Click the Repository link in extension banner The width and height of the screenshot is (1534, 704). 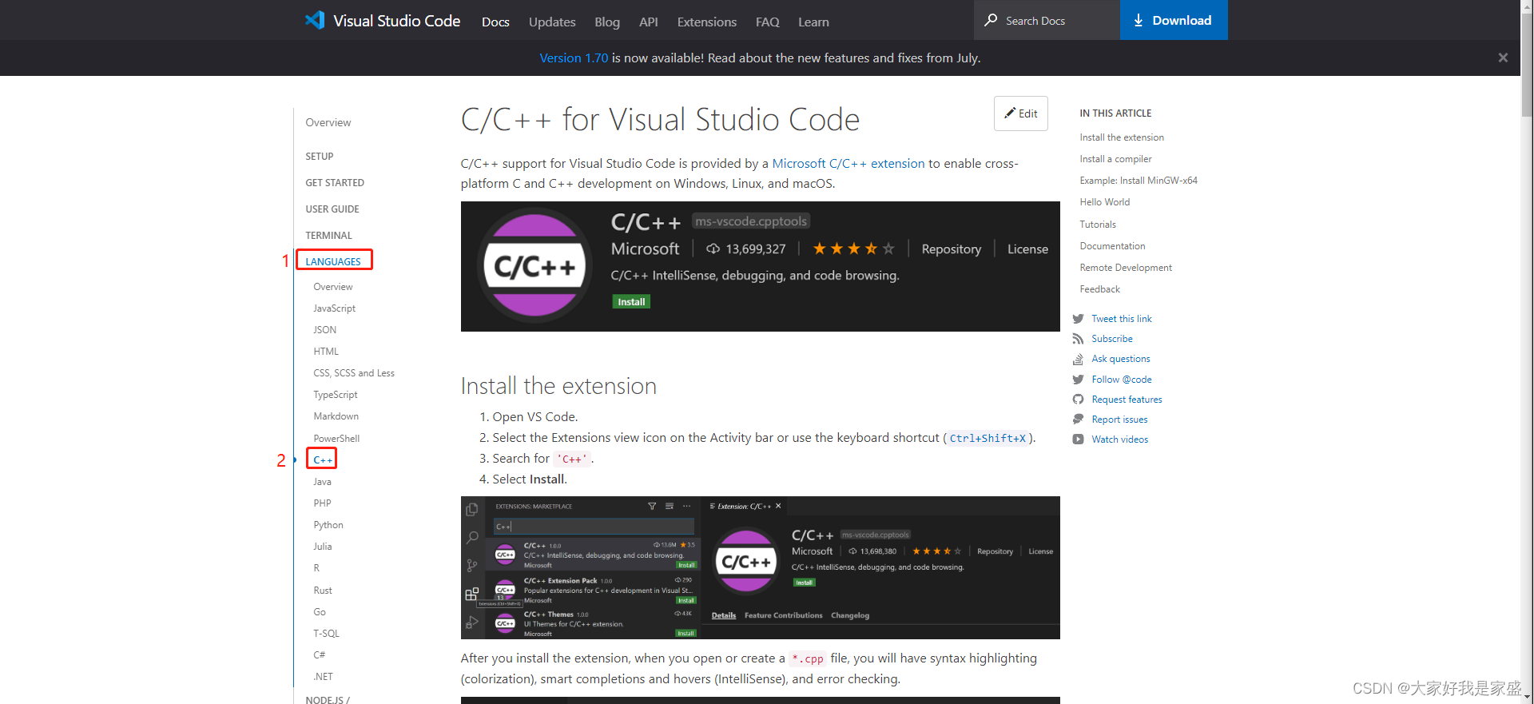coord(952,249)
